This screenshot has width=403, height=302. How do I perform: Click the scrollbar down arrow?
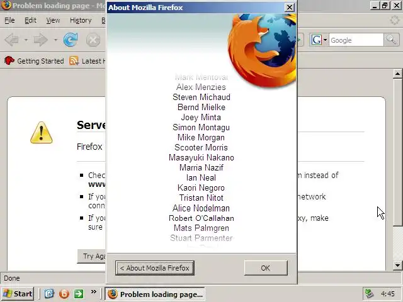[397, 266]
